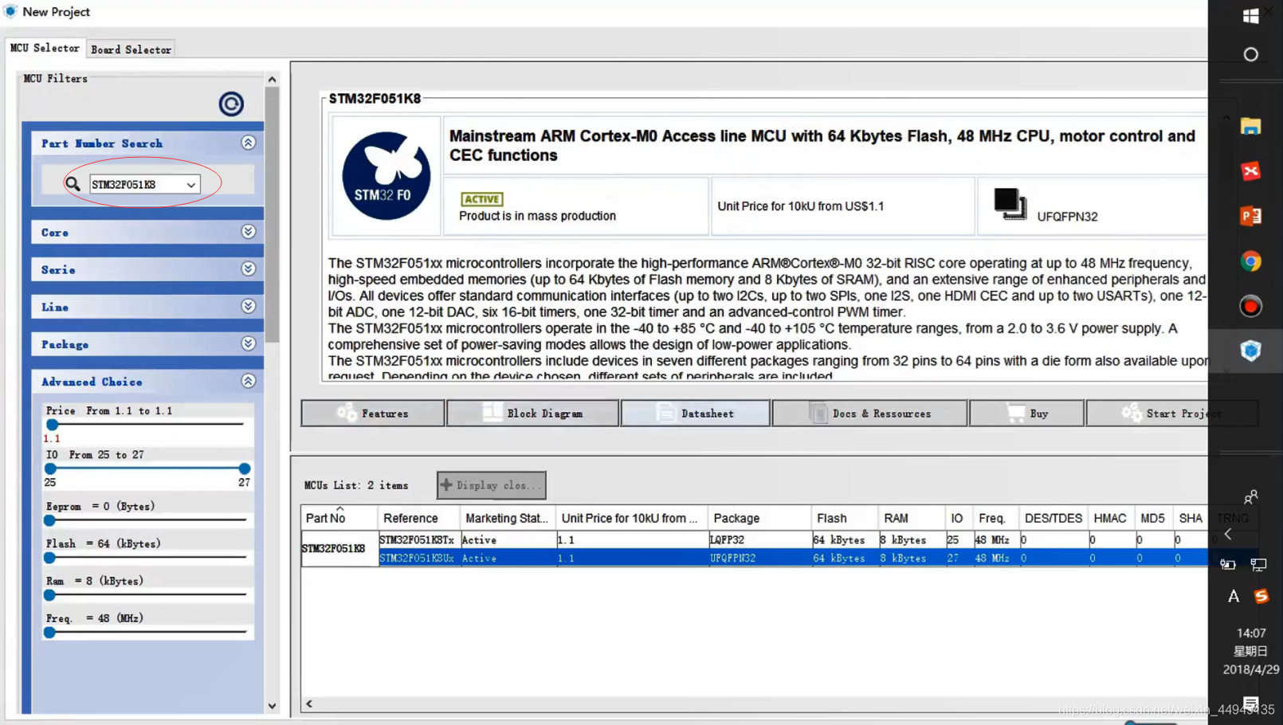Open PowerPoint from taskbar
This screenshot has height=725, width=1283.
(1250, 216)
